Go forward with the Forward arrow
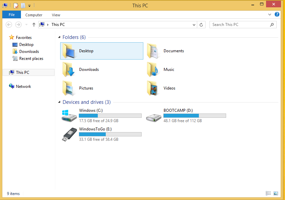The width and height of the screenshot is (285, 200). pyautogui.click(x=18, y=25)
